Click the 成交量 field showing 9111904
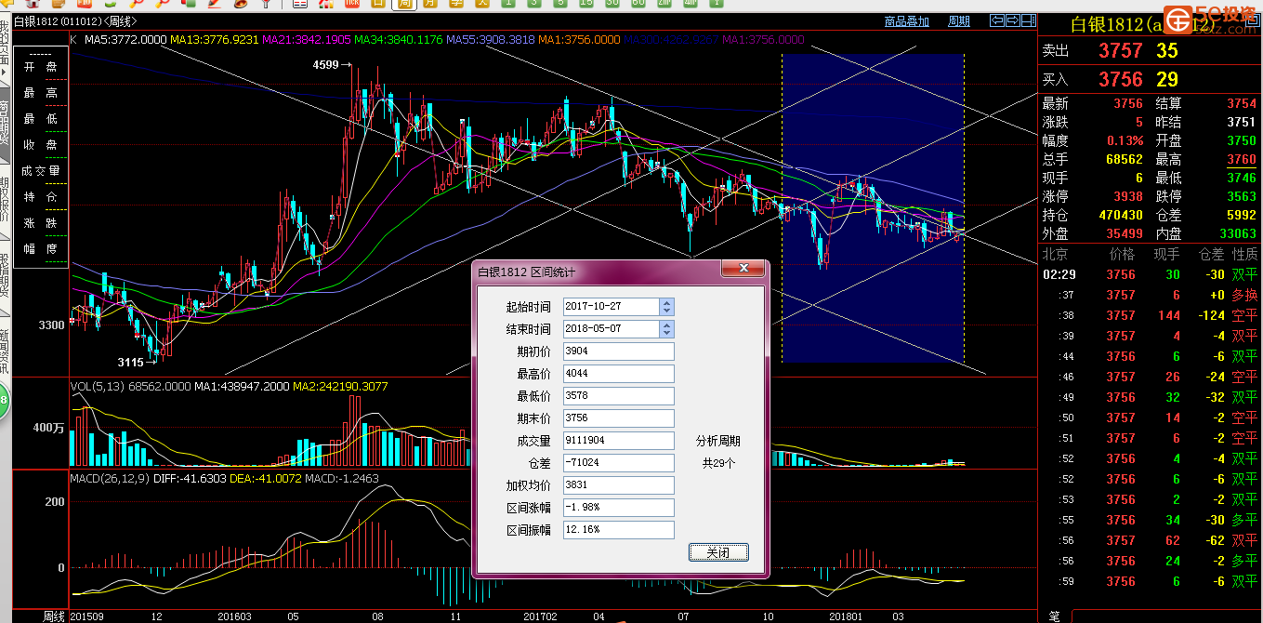The height and width of the screenshot is (623, 1263). point(618,440)
